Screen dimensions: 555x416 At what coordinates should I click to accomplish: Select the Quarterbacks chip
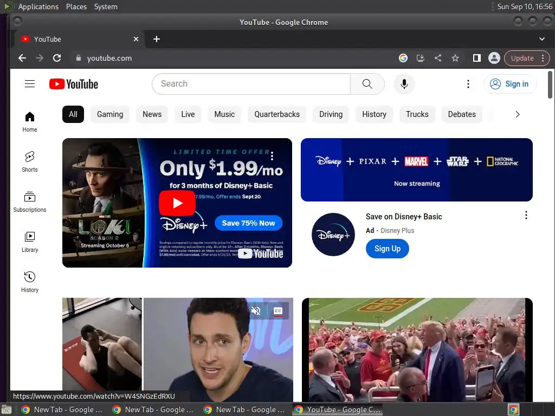coord(277,114)
